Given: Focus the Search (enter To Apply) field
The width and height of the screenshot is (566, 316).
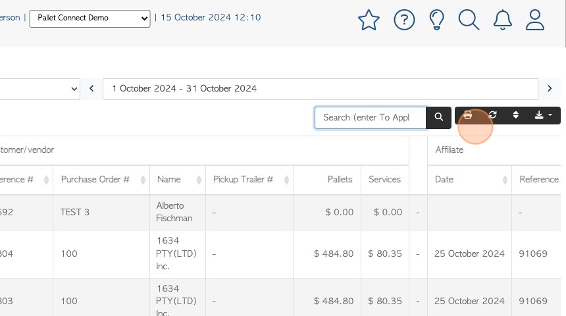Looking at the screenshot, I should click(371, 117).
